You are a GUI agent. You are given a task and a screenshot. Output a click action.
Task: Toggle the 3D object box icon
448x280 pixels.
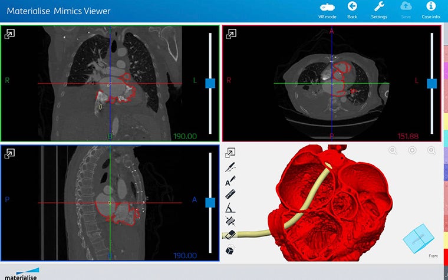tap(231, 248)
